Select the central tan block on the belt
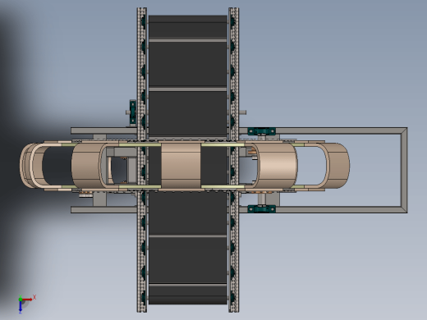The image size is (427, 320). [181, 165]
